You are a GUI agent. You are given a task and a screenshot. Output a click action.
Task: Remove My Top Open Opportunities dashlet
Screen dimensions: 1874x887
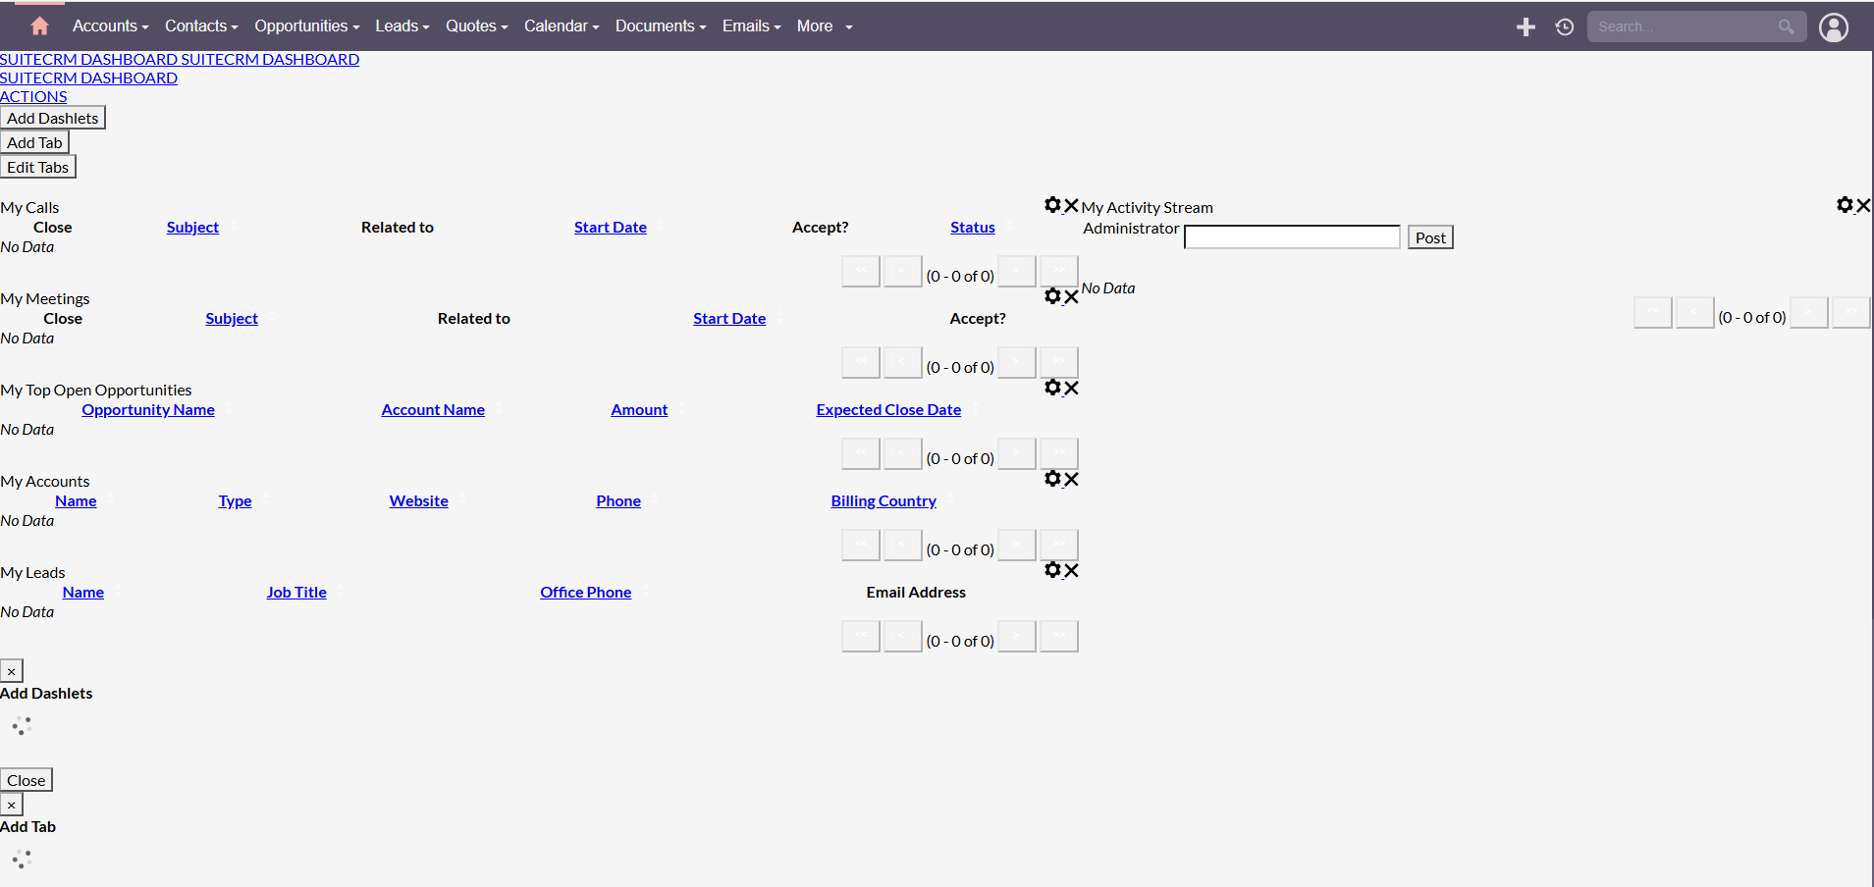[1071, 388]
